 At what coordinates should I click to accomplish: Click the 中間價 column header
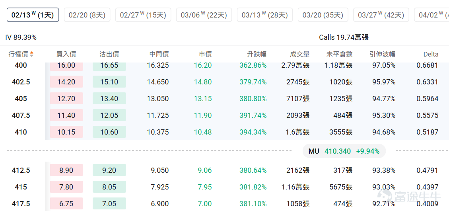click(x=159, y=54)
